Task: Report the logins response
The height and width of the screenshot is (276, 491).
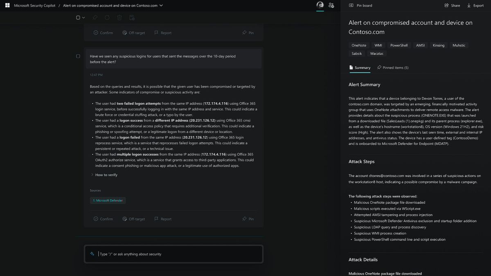Action: [x=163, y=219]
